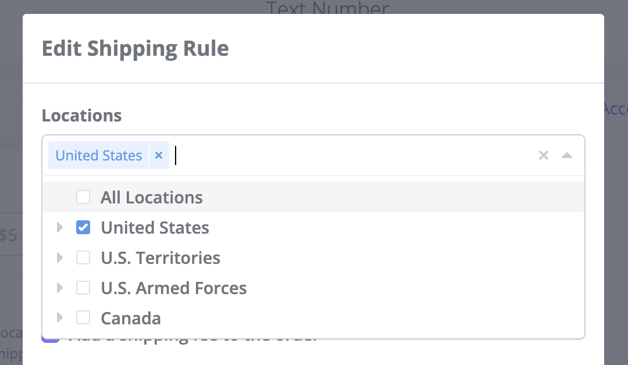This screenshot has height=365, width=628.
Task: Expand United States to show its states
Action: tap(60, 227)
